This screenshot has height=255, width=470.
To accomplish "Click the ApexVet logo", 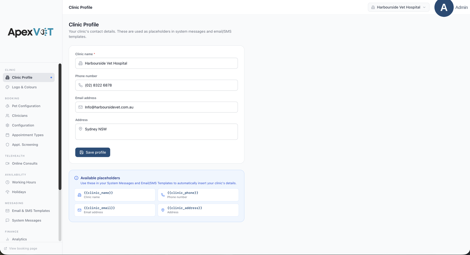I will 31,32.
